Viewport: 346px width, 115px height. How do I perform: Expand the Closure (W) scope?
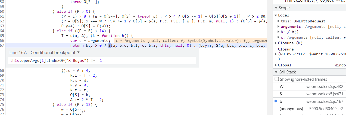tap(276, 43)
